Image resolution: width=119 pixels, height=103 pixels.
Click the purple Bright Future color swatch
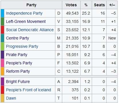pos(3,82)
